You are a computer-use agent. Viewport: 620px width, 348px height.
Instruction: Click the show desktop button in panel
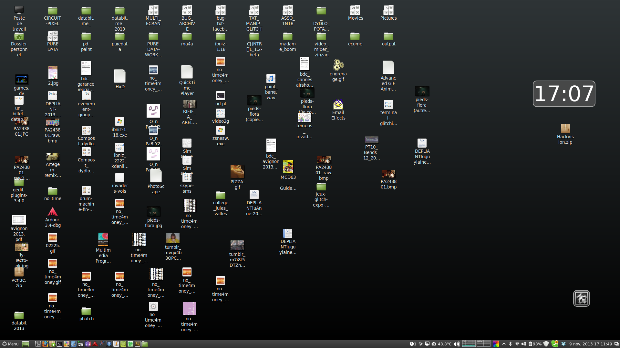[26, 344]
